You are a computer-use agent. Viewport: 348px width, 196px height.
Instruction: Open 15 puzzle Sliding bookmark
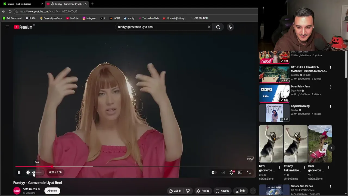pos(174,18)
